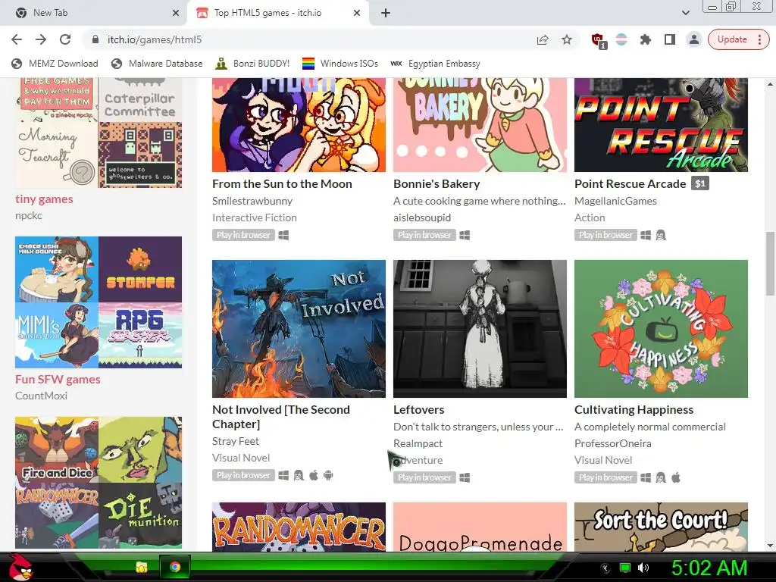Click the site lock icon in address bar

(95, 39)
